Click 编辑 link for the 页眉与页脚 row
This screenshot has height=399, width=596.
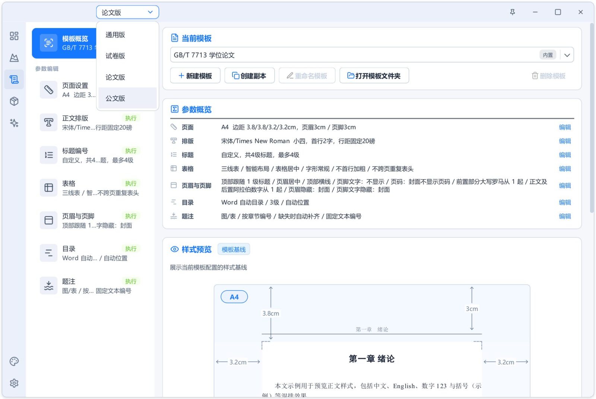point(565,185)
